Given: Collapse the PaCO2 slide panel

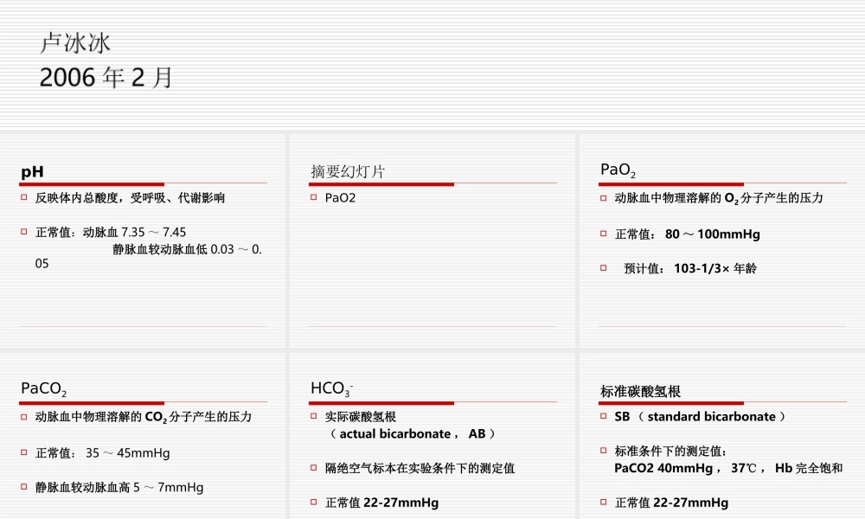Looking at the screenshot, I should pos(143,441).
